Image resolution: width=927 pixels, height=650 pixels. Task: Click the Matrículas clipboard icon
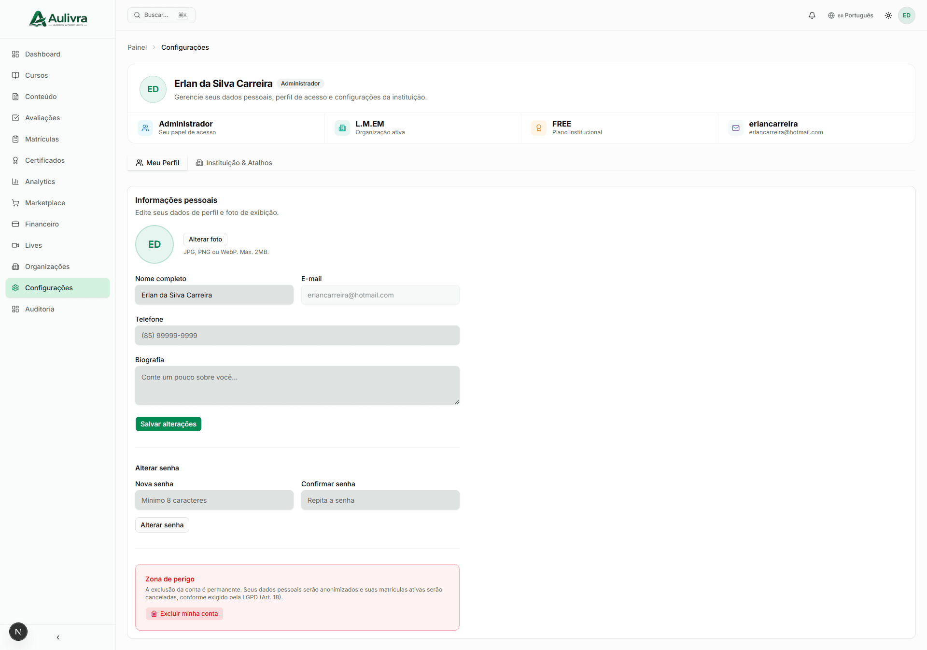point(15,139)
